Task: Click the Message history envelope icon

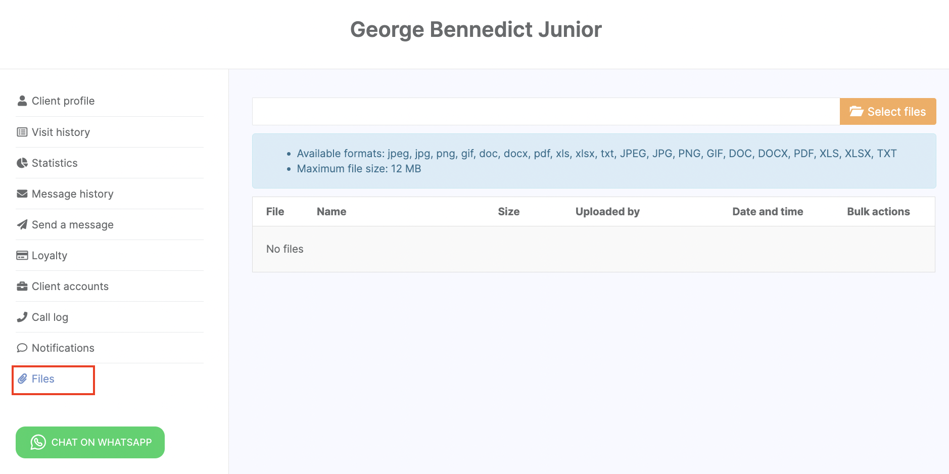Action: pos(22,194)
